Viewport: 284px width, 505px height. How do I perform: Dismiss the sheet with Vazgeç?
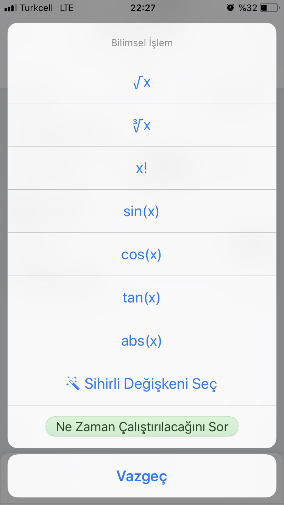(x=142, y=476)
